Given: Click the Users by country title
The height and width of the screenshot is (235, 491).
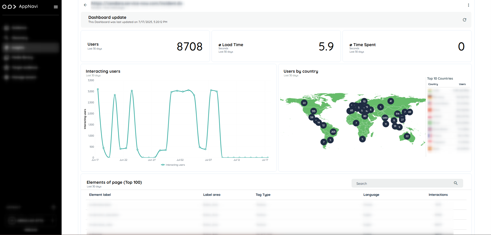Looking at the screenshot, I should [x=301, y=71].
